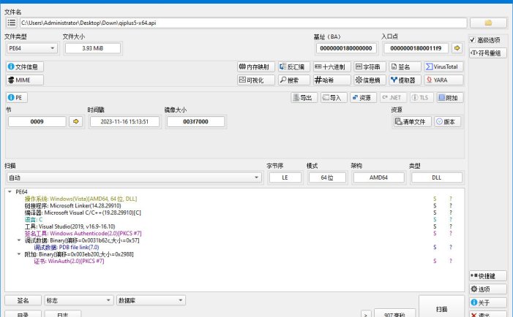Open 选项 options
Screen dimensions: 513x317
coord(488,289)
